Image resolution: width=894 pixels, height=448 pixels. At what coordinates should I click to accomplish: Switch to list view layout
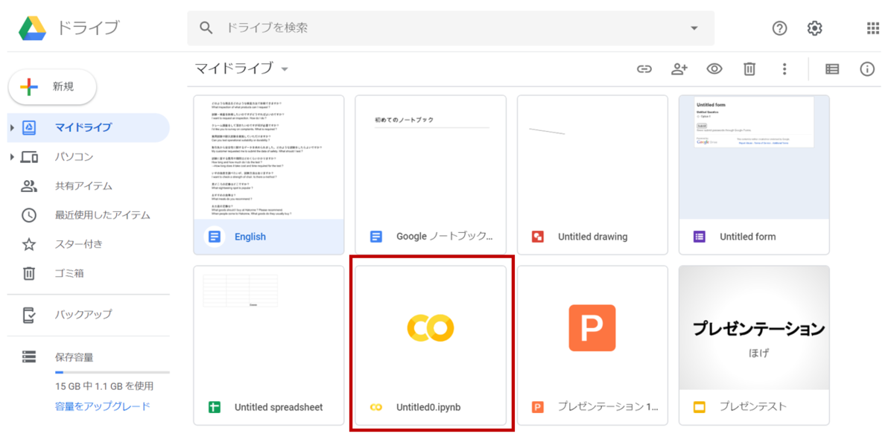click(832, 68)
